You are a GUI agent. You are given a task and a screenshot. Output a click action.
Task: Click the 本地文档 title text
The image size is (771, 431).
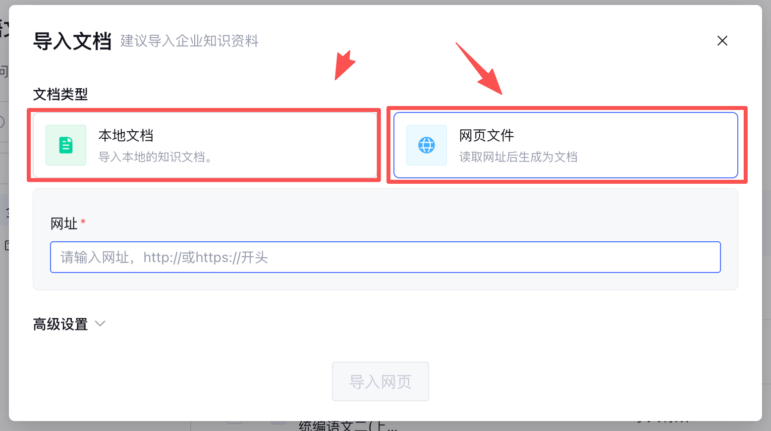coord(126,135)
